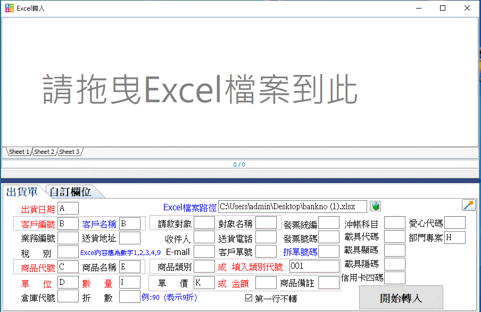Click the 收件人 input field
Screen dimensions: 481x312
coord(204,237)
